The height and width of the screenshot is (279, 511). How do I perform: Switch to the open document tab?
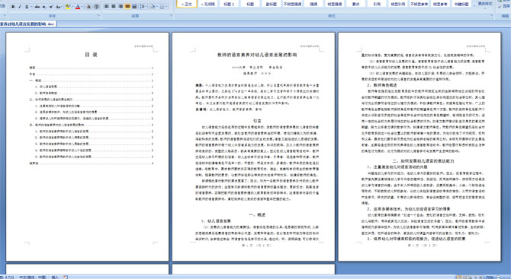pos(28,24)
